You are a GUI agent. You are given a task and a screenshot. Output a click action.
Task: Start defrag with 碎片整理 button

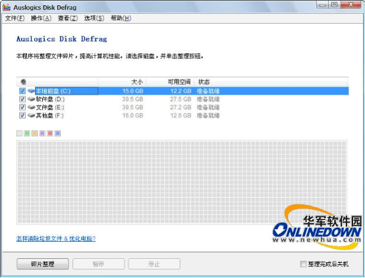click(x=43, y=264)
